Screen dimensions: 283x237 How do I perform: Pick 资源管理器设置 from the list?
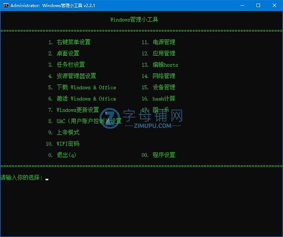point(76,76)
